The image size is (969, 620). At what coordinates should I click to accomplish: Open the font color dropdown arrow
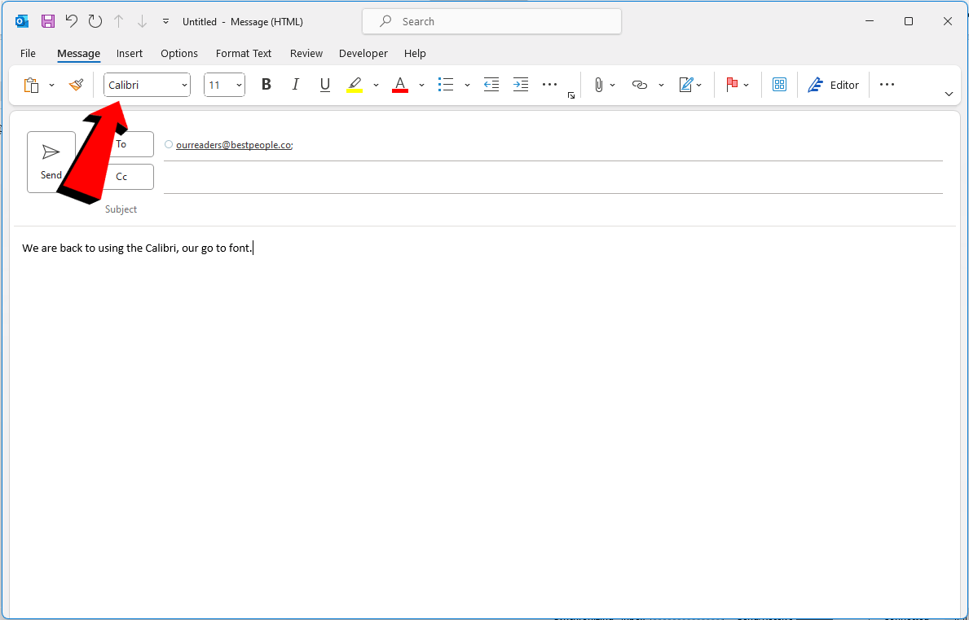click(x=421, y=84)
